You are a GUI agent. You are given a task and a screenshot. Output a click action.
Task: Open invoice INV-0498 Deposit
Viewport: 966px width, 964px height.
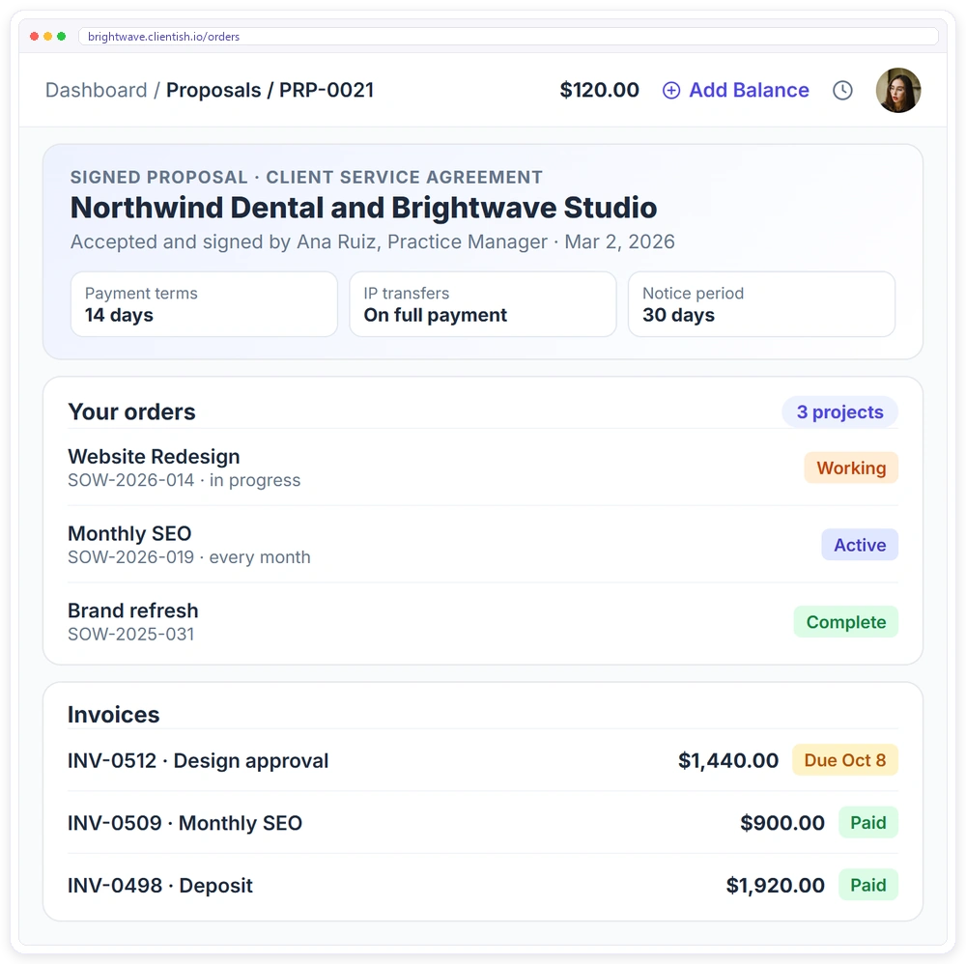[x=482, y=885]
